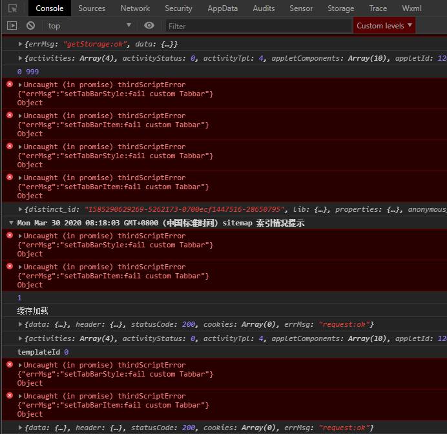Image resolution: width=447 pixels, height=434 pixels.
Task: Toggle the console sidebar panel icon
Action: (12, 26)
